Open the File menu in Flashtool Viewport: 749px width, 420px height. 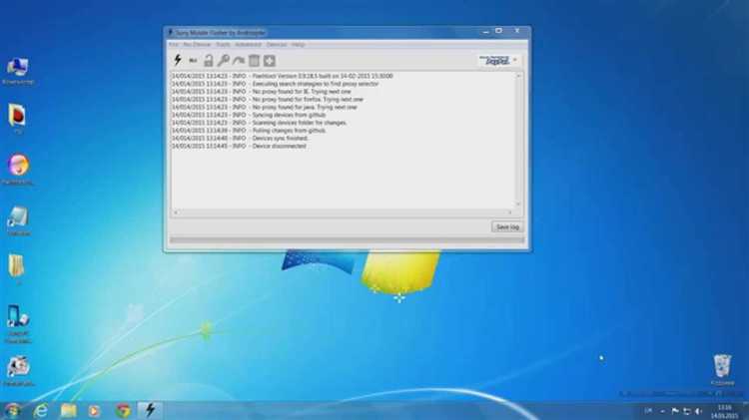(x=174, y=44)
